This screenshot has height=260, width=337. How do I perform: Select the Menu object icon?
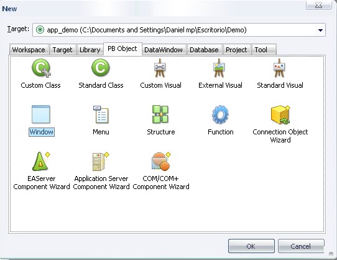(101, 114)
